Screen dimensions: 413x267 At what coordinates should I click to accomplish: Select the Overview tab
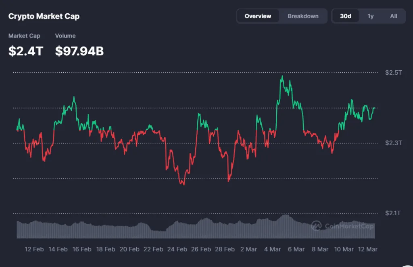pyautogui.click(x=258, y=16)
